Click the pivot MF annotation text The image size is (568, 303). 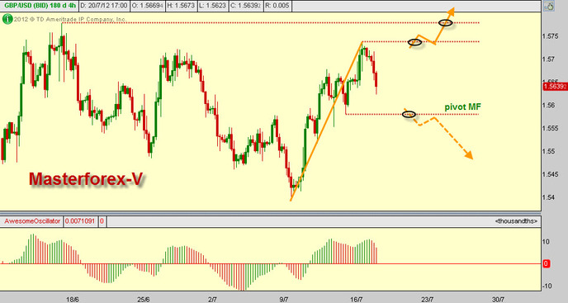463,107
